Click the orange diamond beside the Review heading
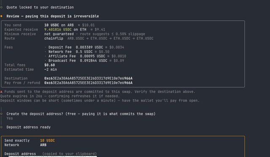The image size is (270, 157). point(1,16)
